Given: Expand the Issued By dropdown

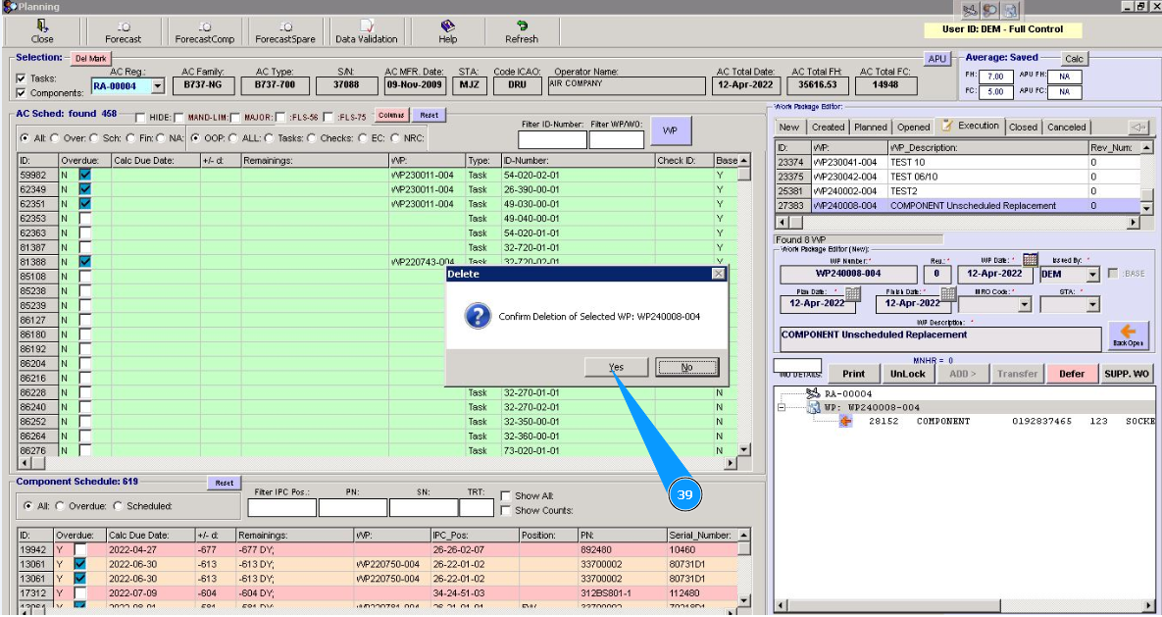Looking at the screenshot, I should point(1092,276).
